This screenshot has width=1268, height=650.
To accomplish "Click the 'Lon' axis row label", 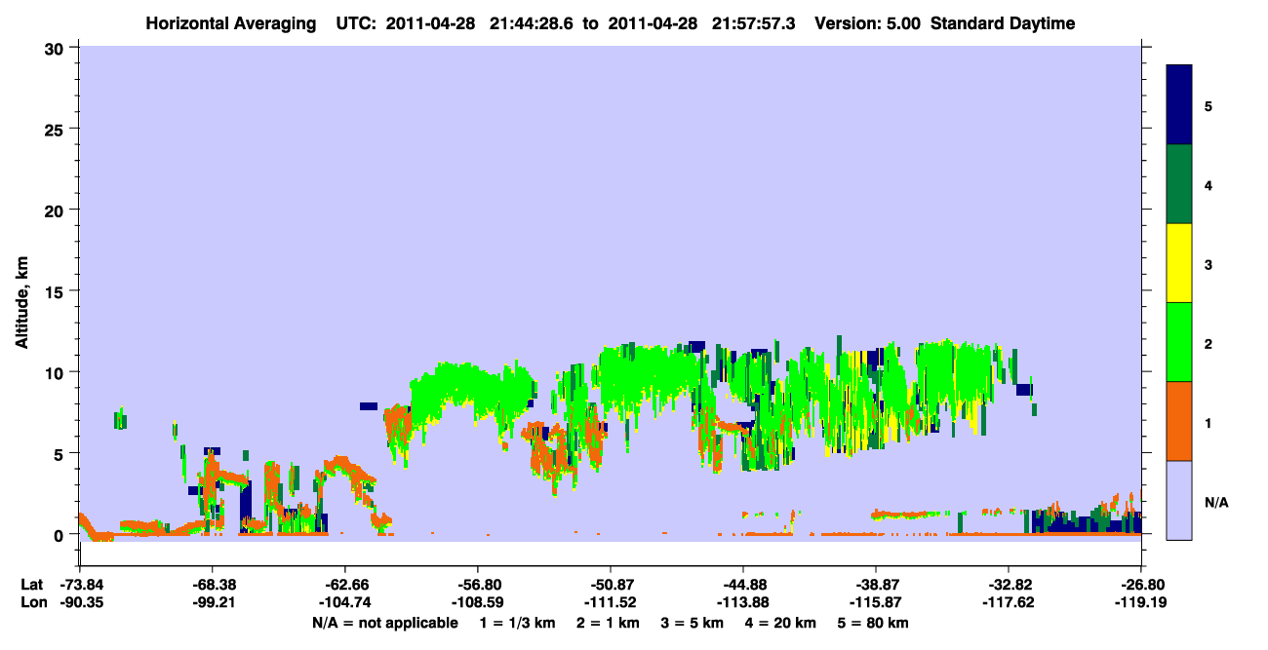I will [32, 602].
